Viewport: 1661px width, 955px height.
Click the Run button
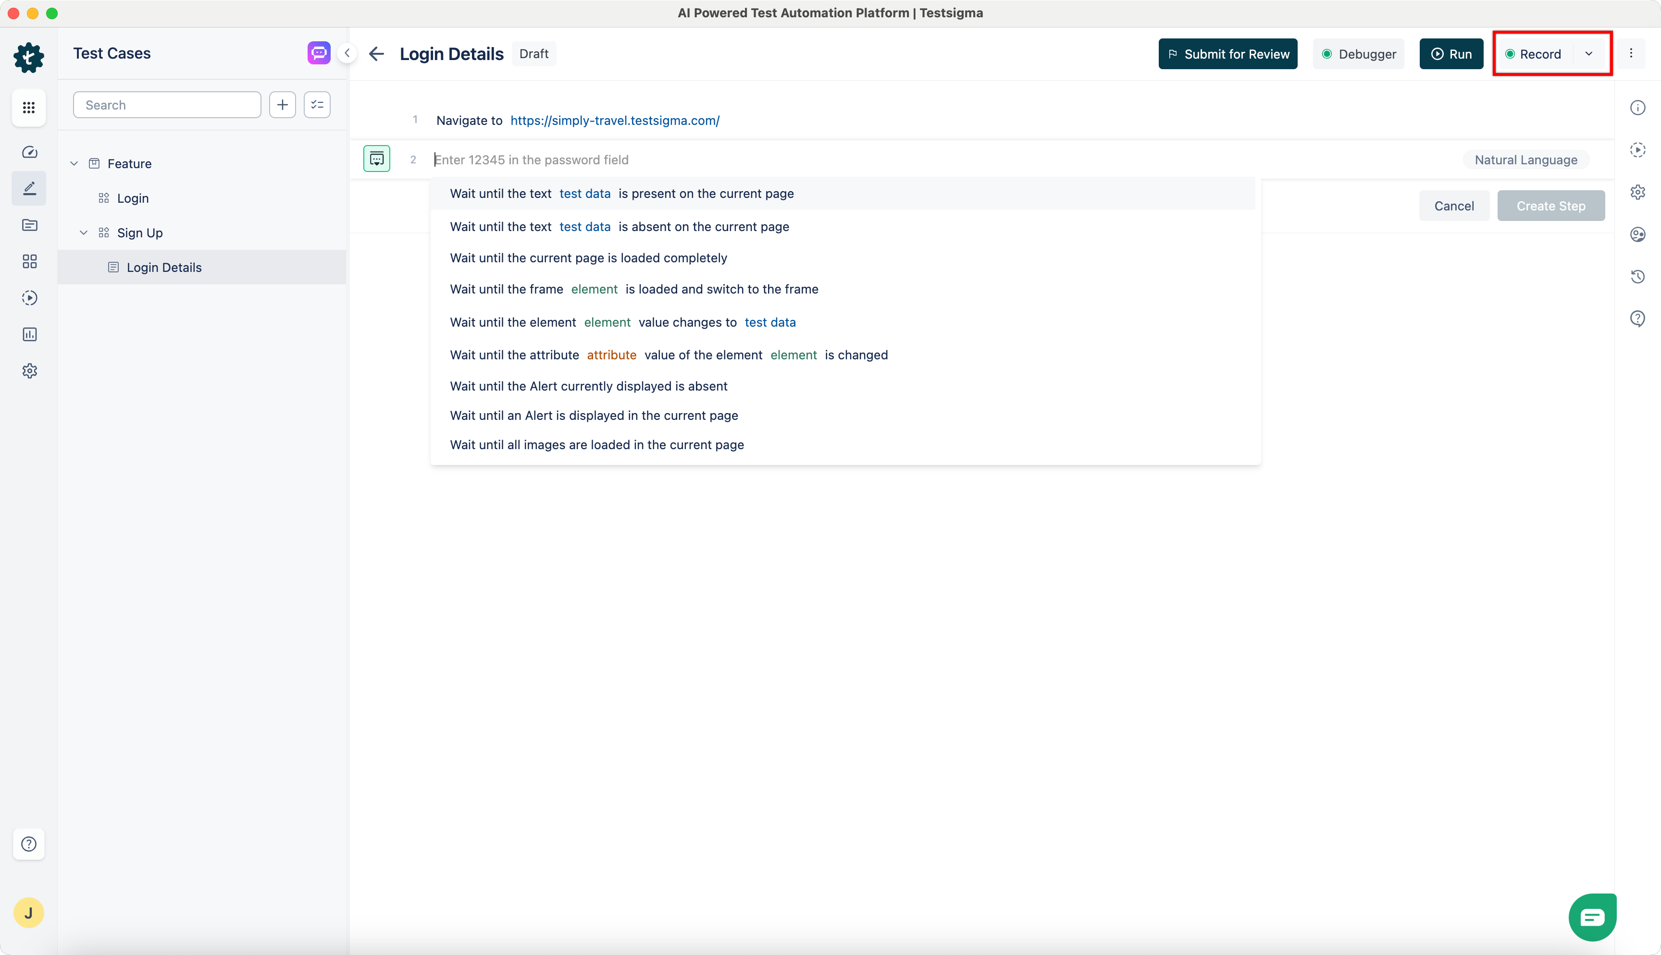(1451, 54)
